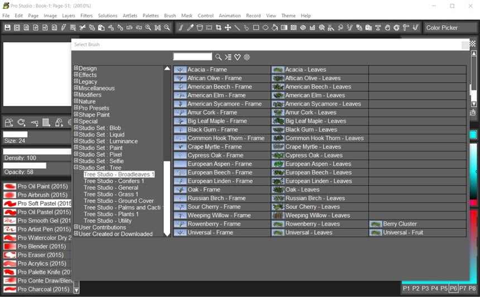Select the Paint Bucket fill tool

point(275,27)
